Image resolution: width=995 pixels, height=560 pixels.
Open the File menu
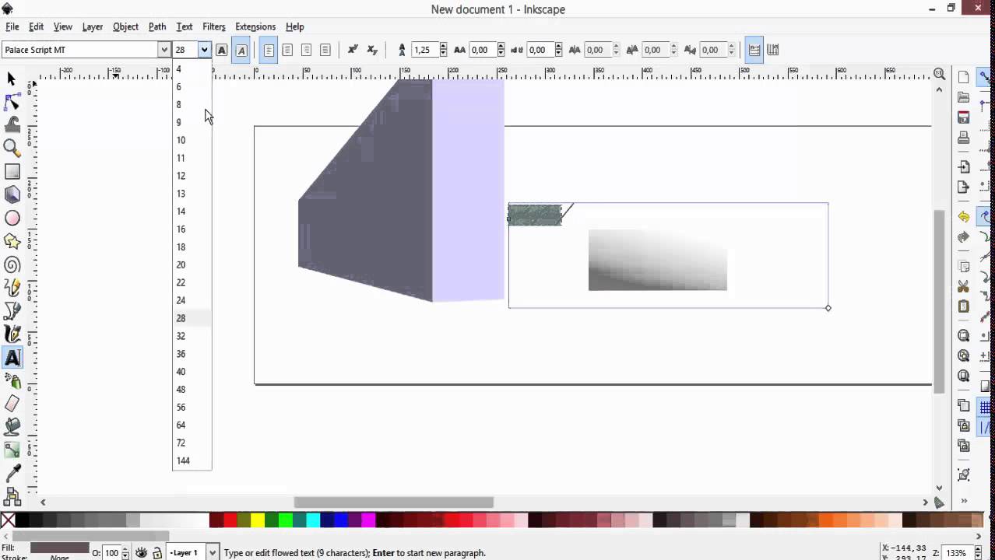tap(12, 26)
